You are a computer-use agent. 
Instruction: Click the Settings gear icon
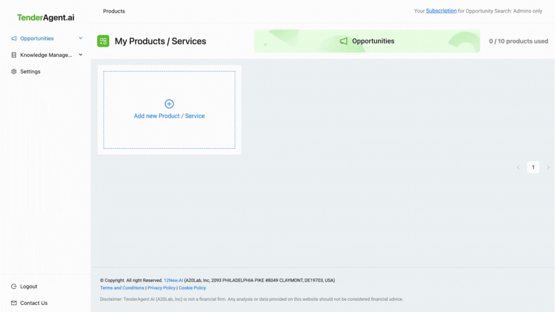coord(14,72)
